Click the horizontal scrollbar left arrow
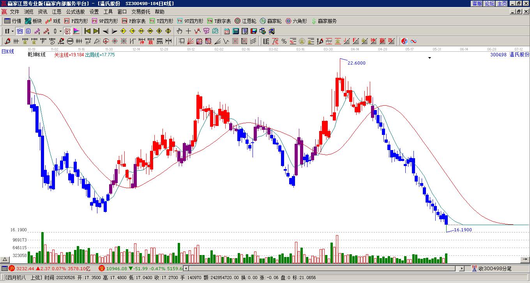The width and height of the screenshot is (530, 283). coord(186,269)
